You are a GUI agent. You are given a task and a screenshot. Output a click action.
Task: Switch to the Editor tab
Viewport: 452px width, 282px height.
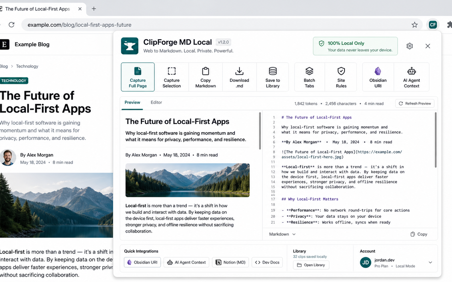click(x=156, y=103)
